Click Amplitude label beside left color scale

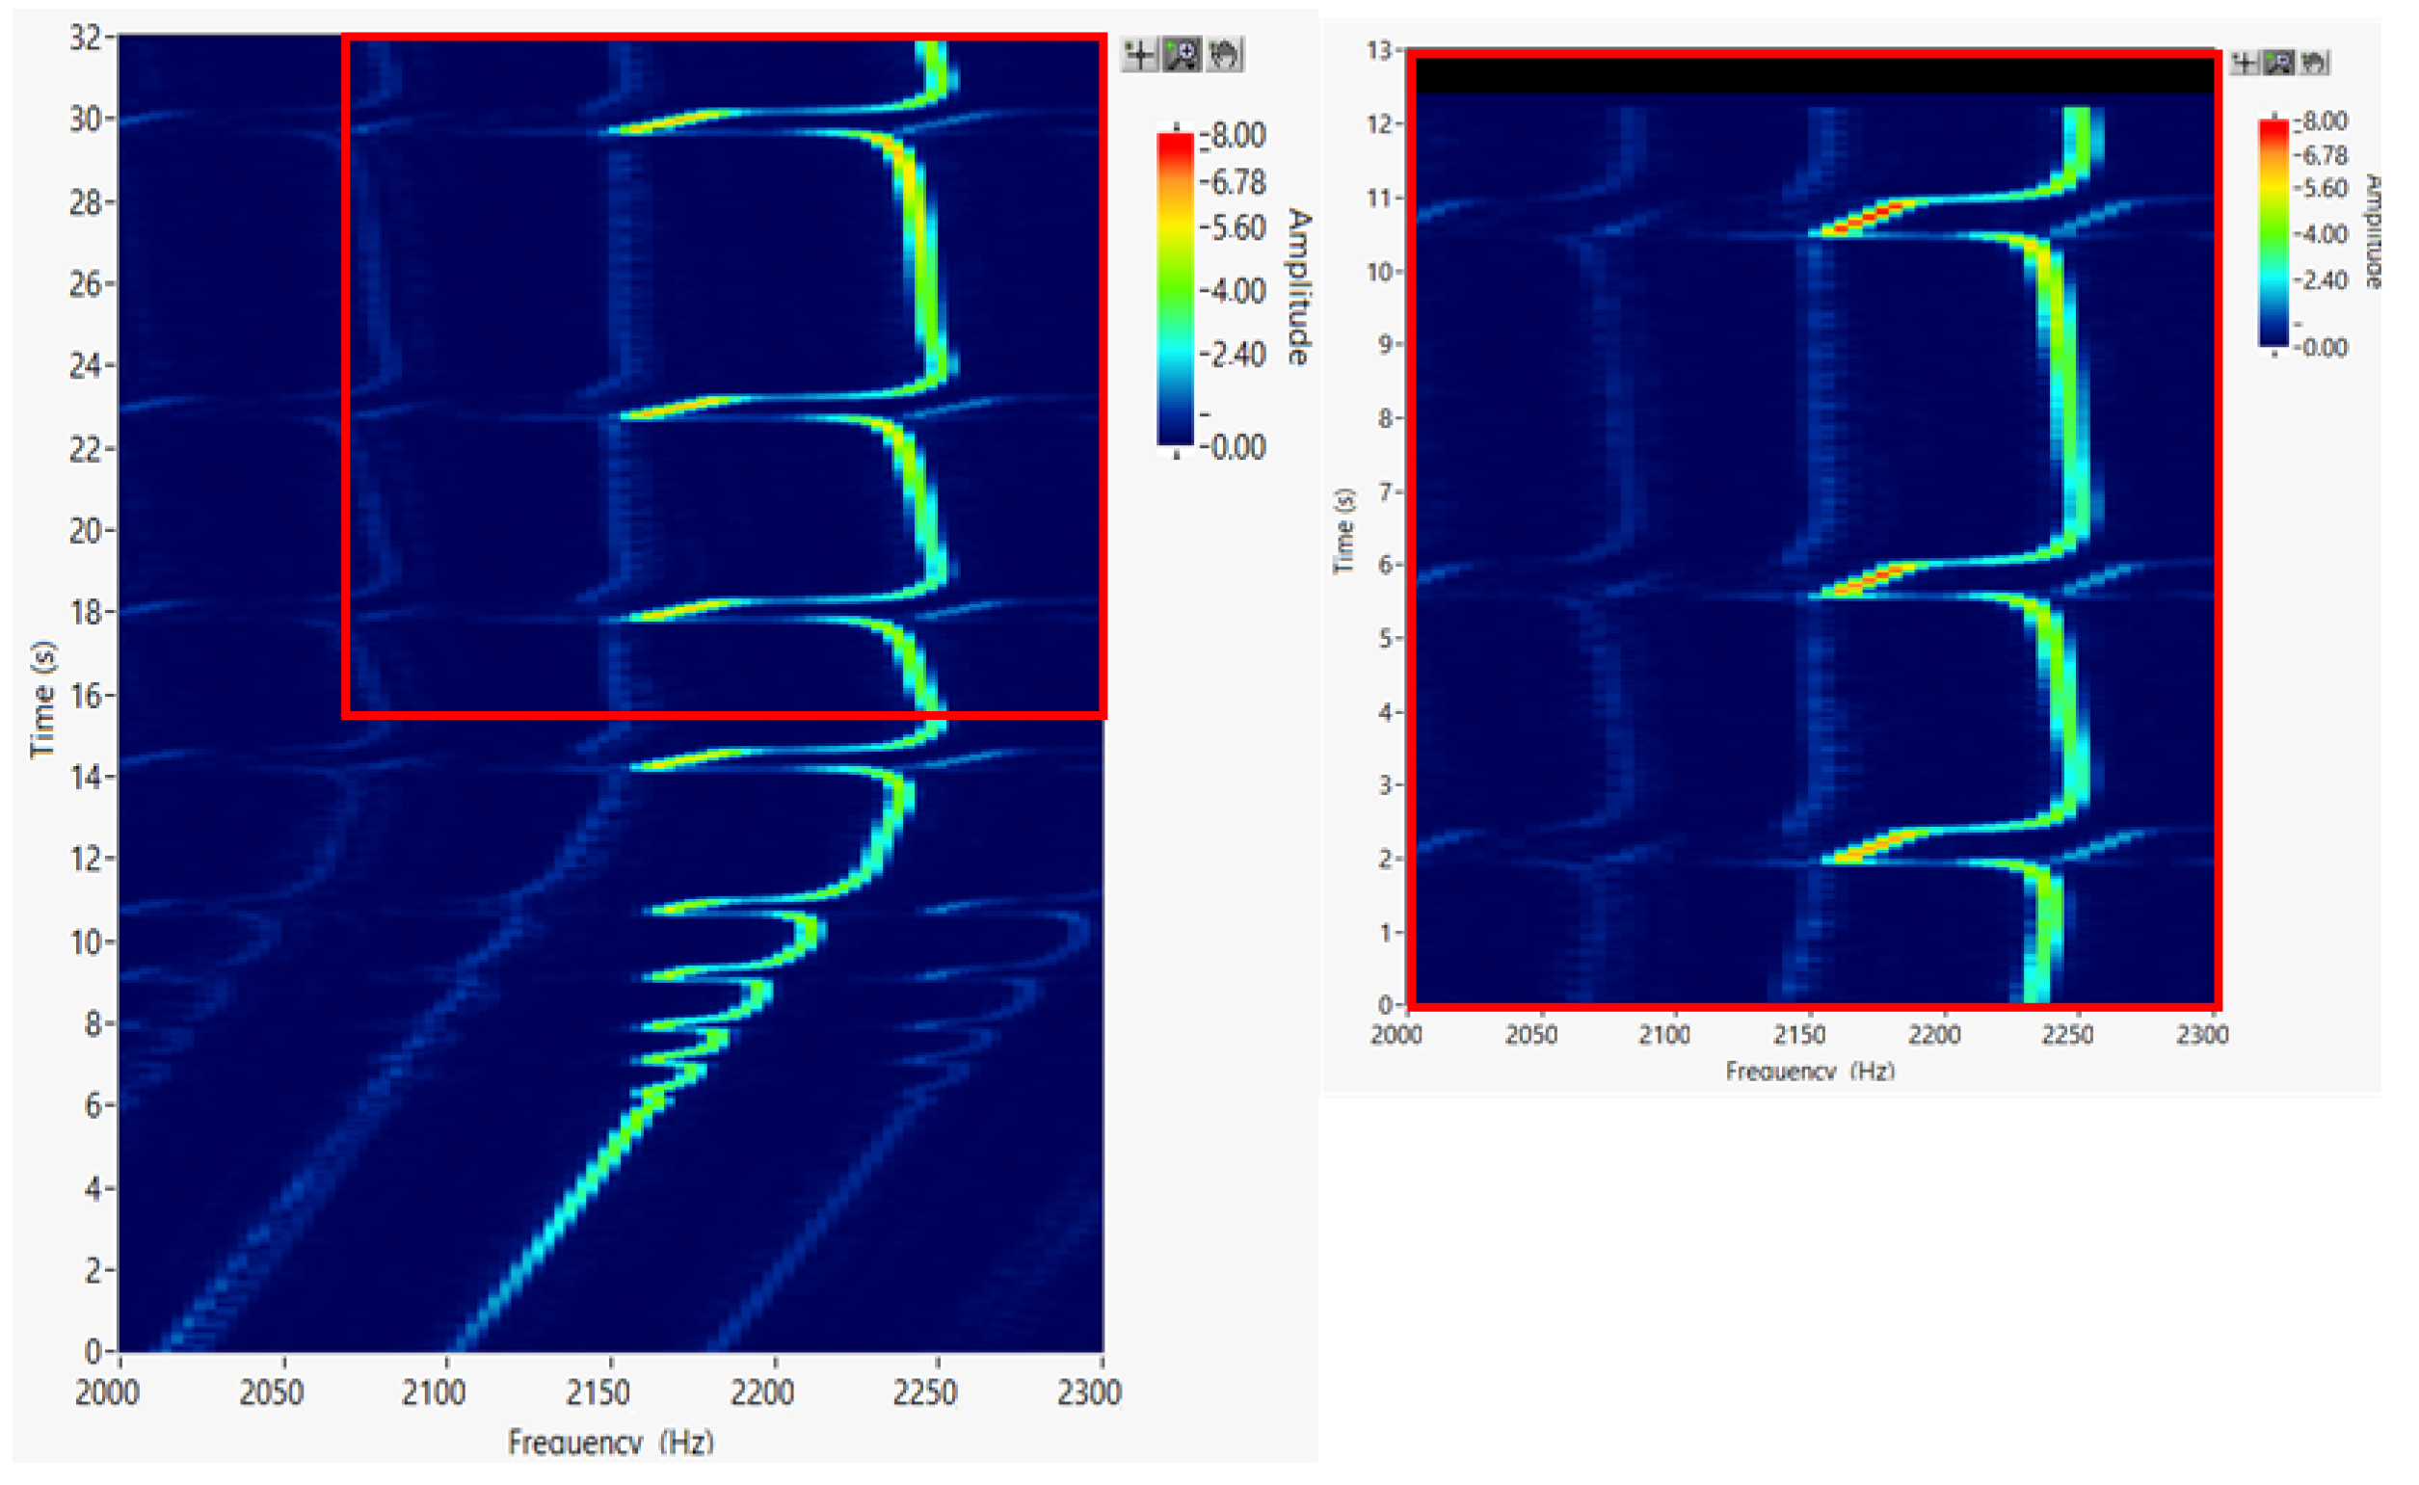1298,287
